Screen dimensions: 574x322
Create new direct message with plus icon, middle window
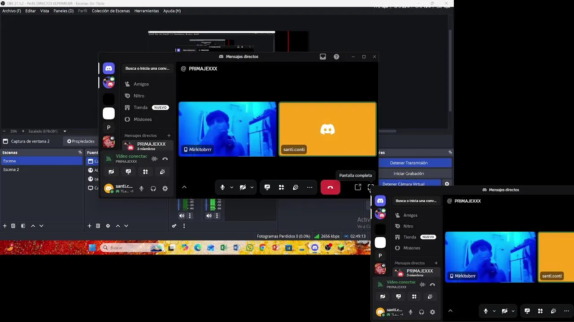tap(169, 136)
